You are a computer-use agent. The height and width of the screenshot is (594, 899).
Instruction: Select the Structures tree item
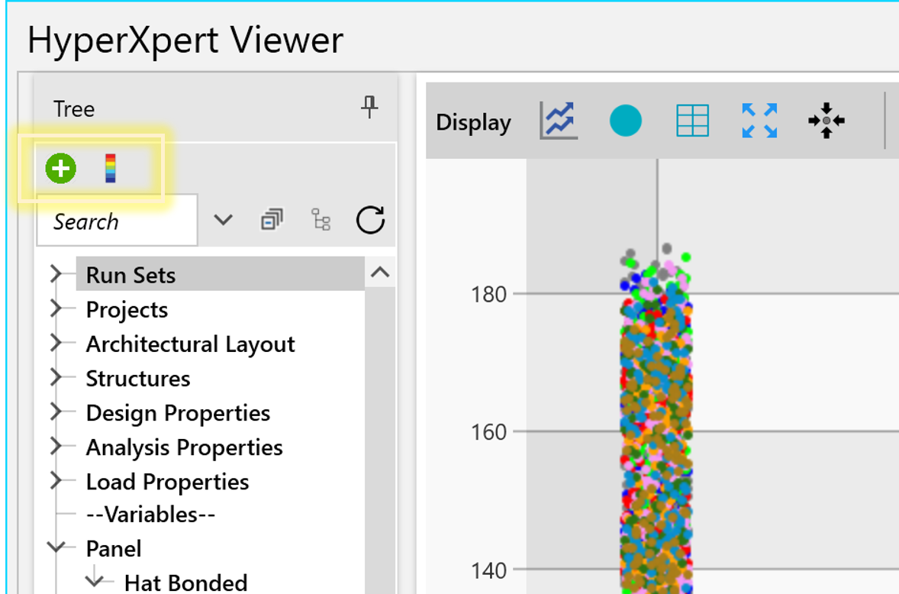pos(138,379)
